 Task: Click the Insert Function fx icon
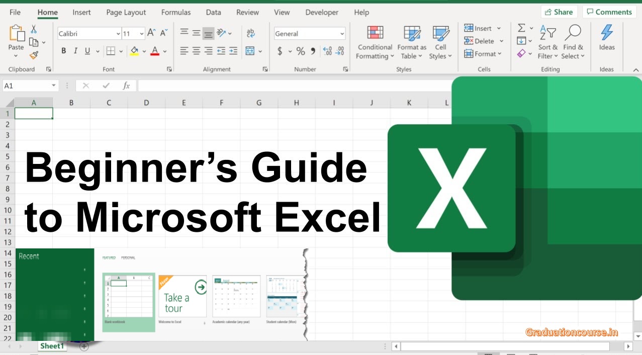tap(126, 86)
